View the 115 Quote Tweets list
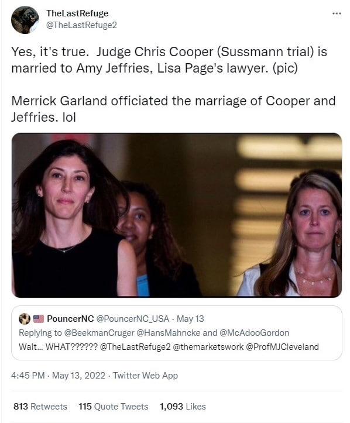Viewport: 350px width, 423px height. [114, 406]
